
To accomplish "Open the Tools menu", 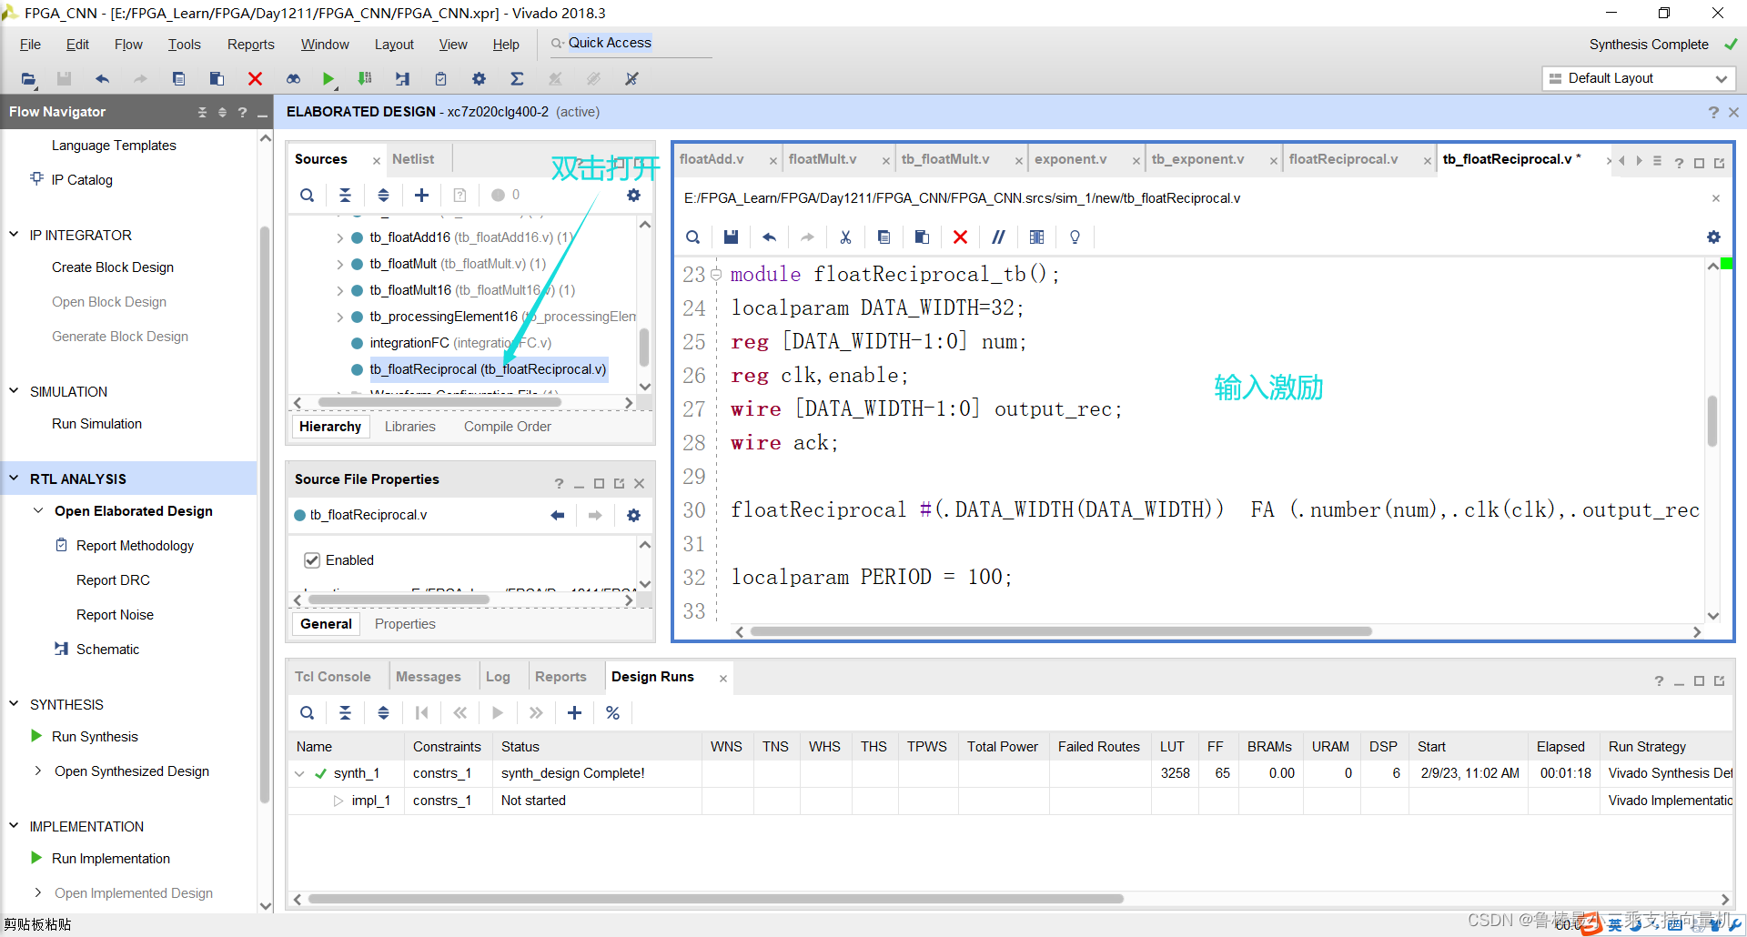I will [x=184, y=44].
